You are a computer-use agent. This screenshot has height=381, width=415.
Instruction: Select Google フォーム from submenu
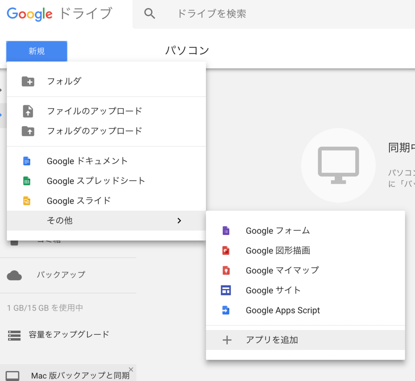pyautogui.click(x=306, y=230)
